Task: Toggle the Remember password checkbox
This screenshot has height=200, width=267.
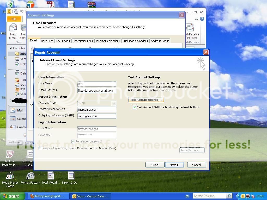Action: pos(73,141)
